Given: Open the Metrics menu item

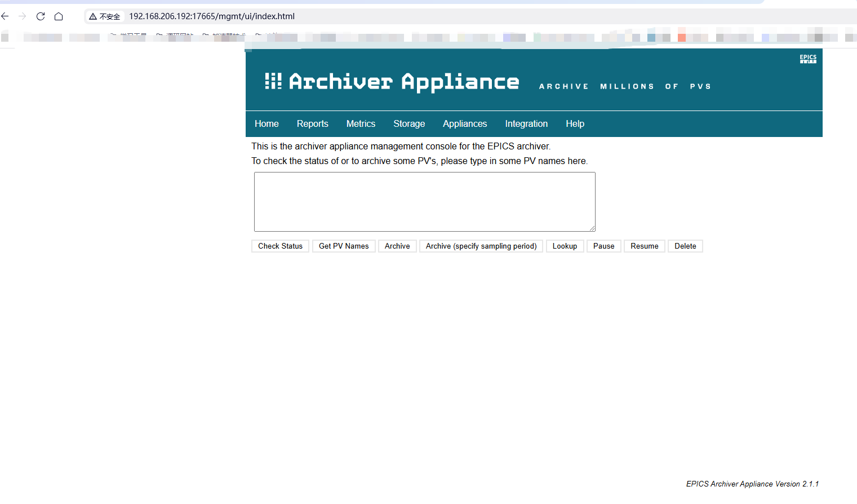Looking at the screenshot, I should coord(361,123).
